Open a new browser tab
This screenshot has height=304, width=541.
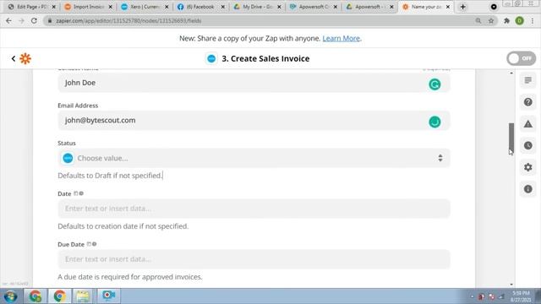[462, 7]
